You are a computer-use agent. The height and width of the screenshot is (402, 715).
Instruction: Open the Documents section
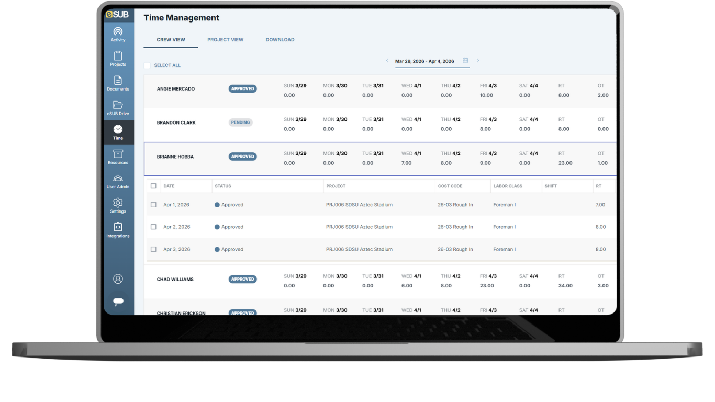(118, 83)
